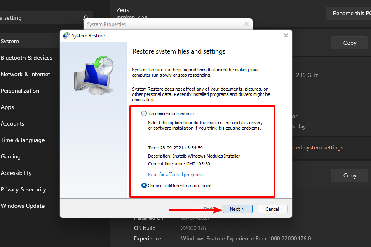Go to Accessibility settings
The width and height of the screenshot is (371, 247).
16,173
